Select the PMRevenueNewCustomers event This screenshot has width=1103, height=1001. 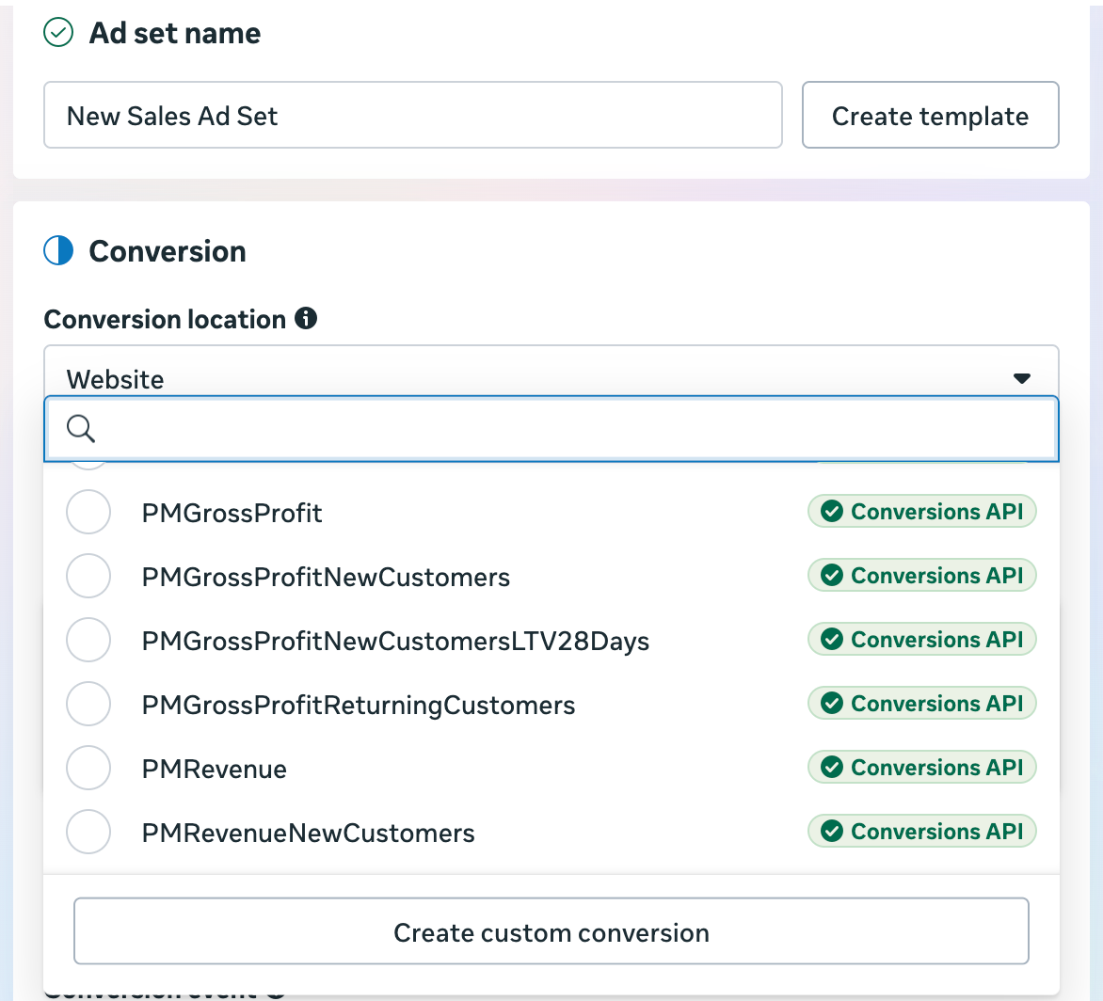tap(88, 831)
